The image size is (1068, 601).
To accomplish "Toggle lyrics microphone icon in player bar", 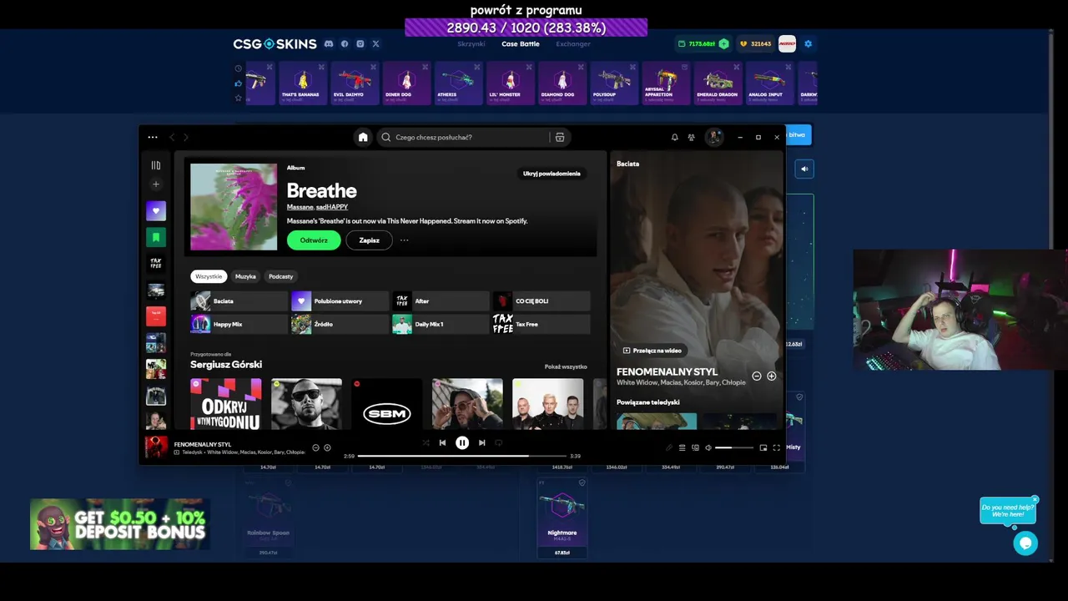I will coord(668,448).
